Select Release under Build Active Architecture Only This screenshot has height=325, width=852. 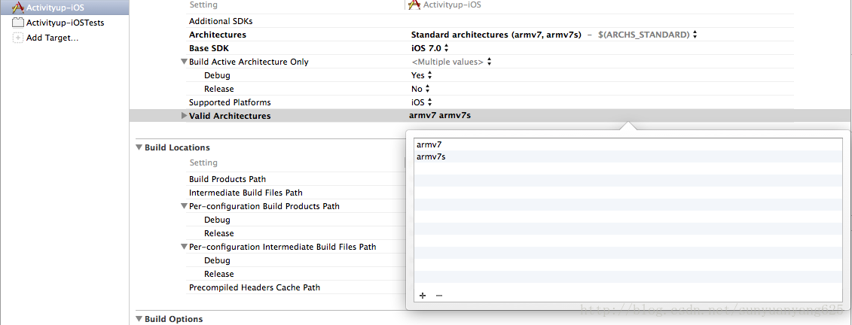[219, 89]
